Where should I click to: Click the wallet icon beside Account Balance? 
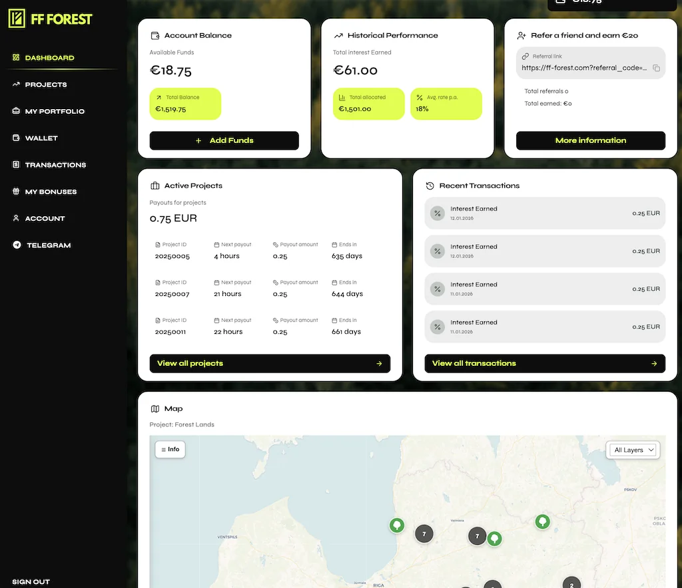pos(155,36)
